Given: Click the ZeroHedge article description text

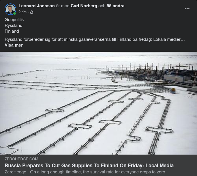Looking at the screenshot, I should [85, 172].
